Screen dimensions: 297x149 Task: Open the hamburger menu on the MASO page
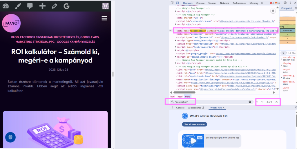(104, 18)
